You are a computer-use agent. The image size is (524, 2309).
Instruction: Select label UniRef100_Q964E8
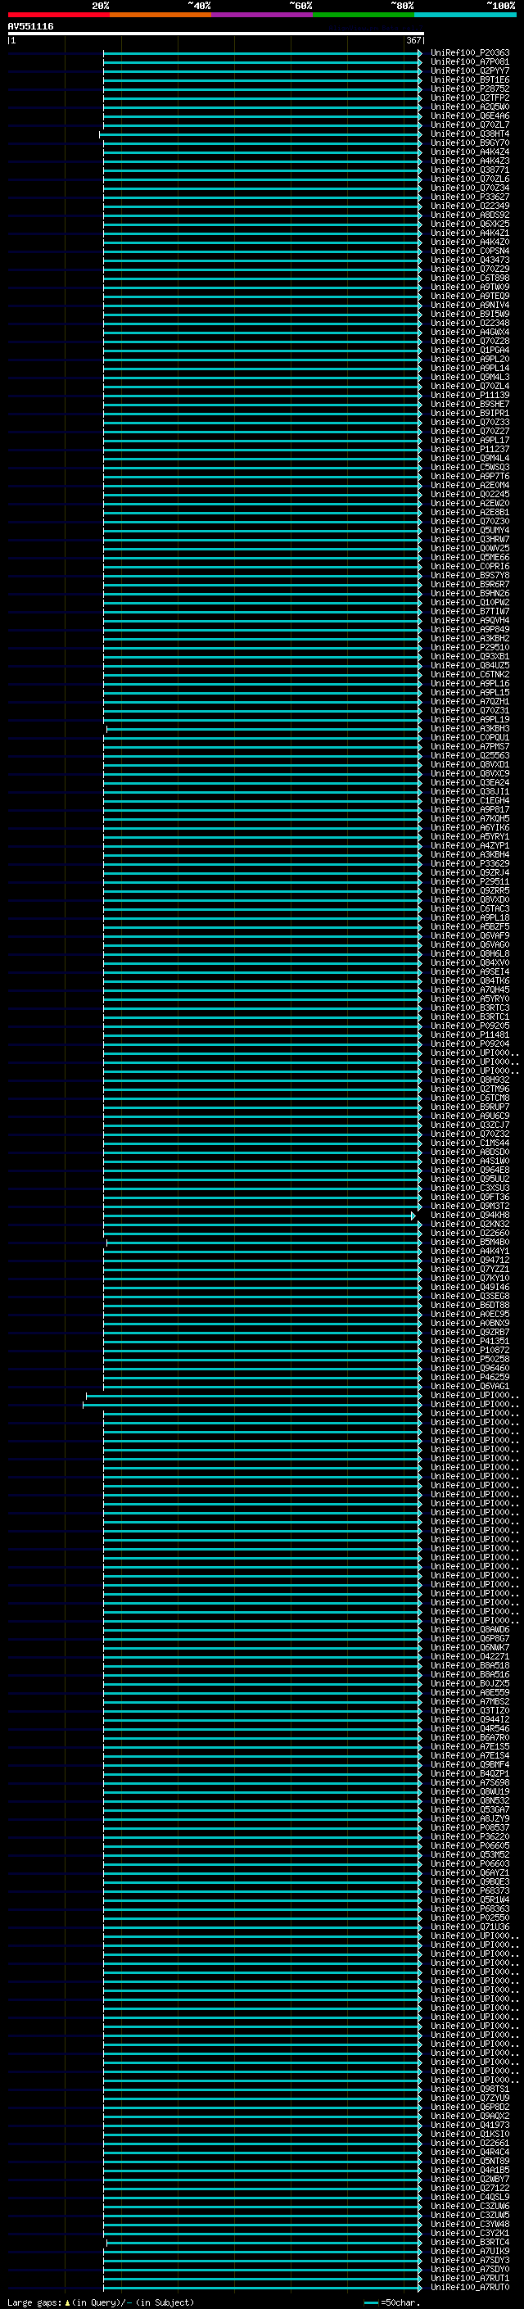[x=470, y=1170]
